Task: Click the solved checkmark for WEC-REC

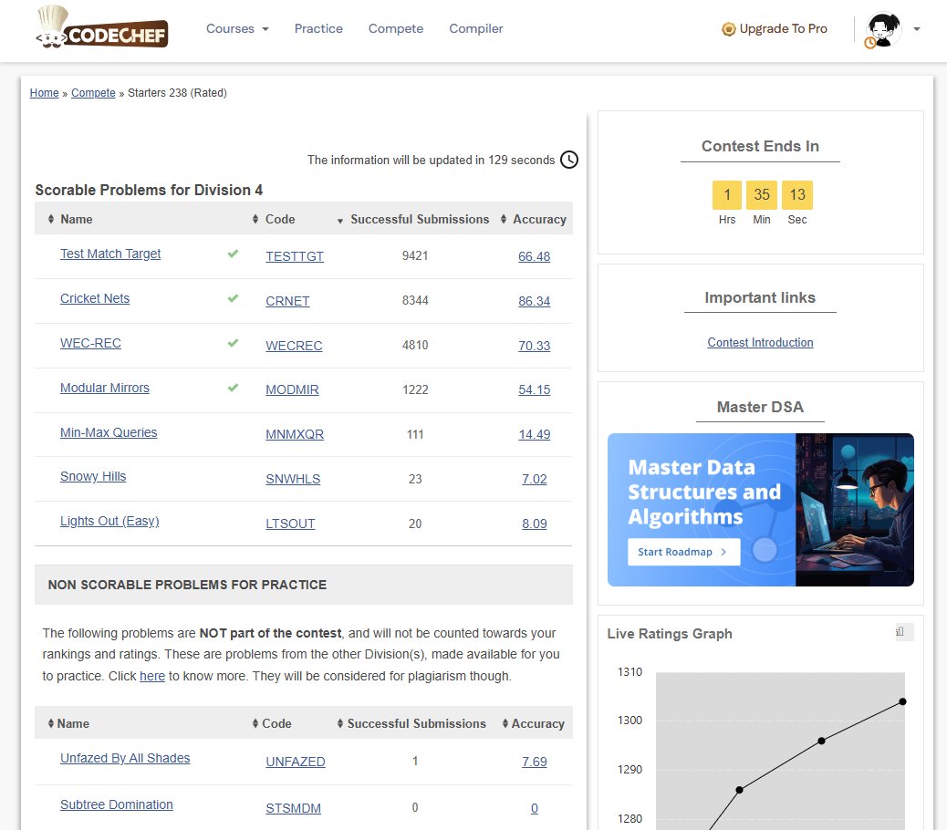Action: click(x=234, y=343)
